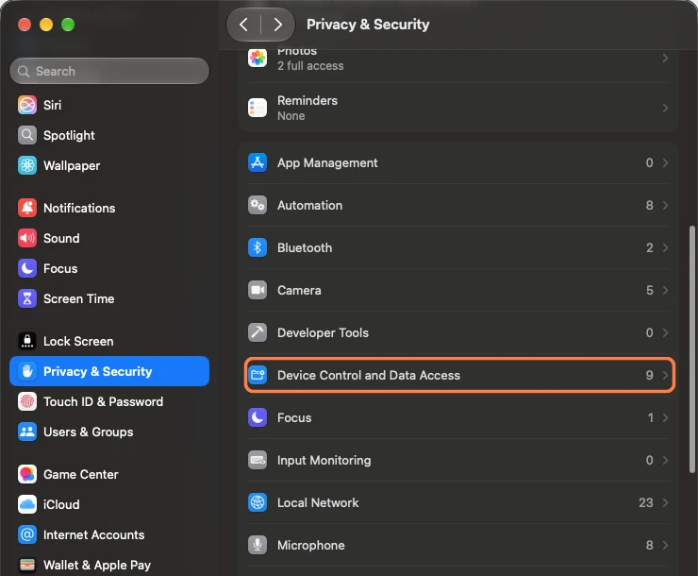Expand the Photos row chevron
Viewport: 698px width, 576px height.
pos(665,58)
